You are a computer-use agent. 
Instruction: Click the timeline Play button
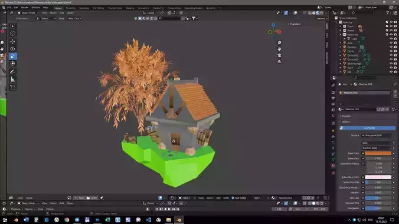tap(169, 209)
